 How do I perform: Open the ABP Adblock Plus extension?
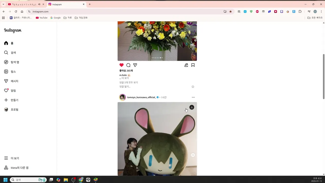click(257, 11)
